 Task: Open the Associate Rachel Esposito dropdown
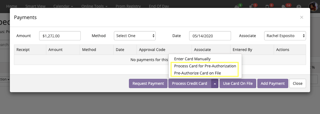point(285,36)
